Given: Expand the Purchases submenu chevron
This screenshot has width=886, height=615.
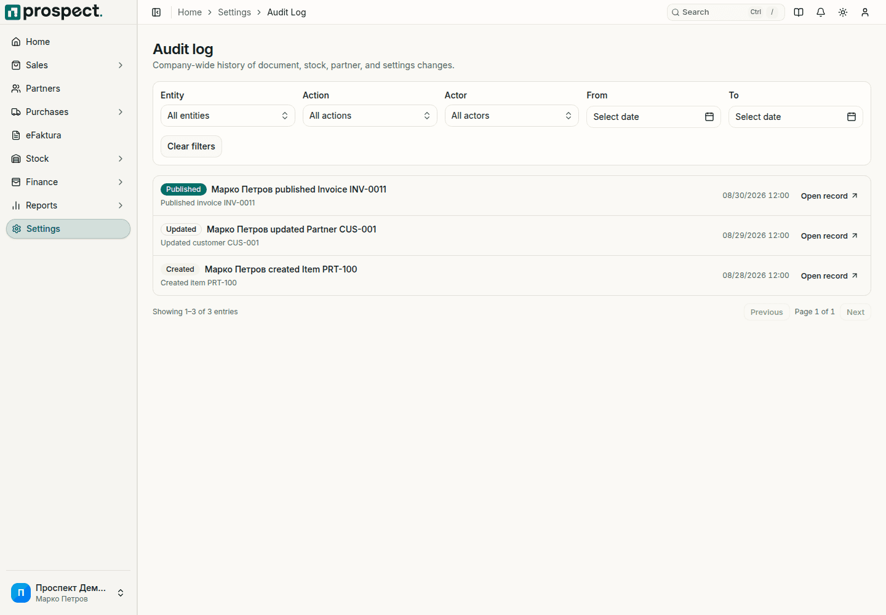Looking at the screenshot, I should coord(121,112).
